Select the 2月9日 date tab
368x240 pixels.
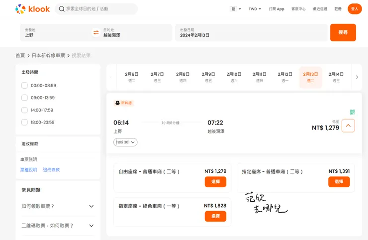pyautogui.click(x=208, y=77)
